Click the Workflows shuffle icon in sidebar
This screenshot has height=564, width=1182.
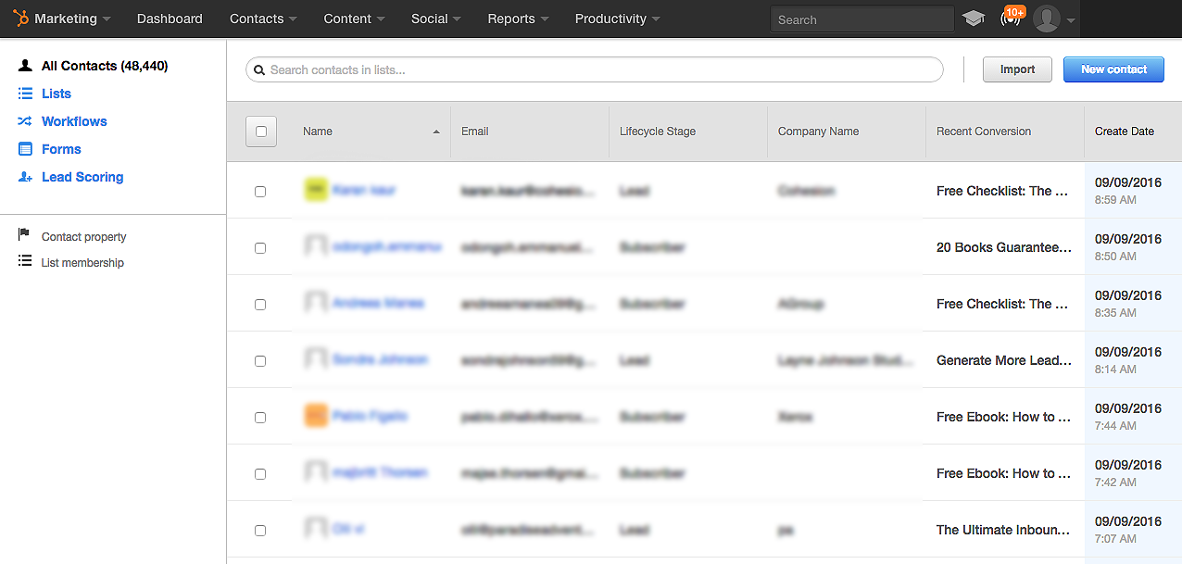(25, 121)
